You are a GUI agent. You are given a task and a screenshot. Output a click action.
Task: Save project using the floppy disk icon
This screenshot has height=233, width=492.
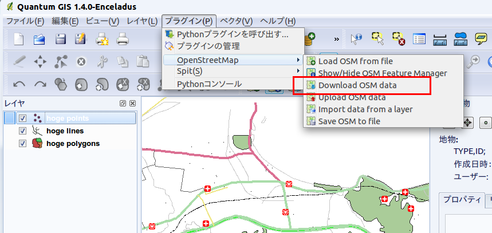click(x=60, y=39)
